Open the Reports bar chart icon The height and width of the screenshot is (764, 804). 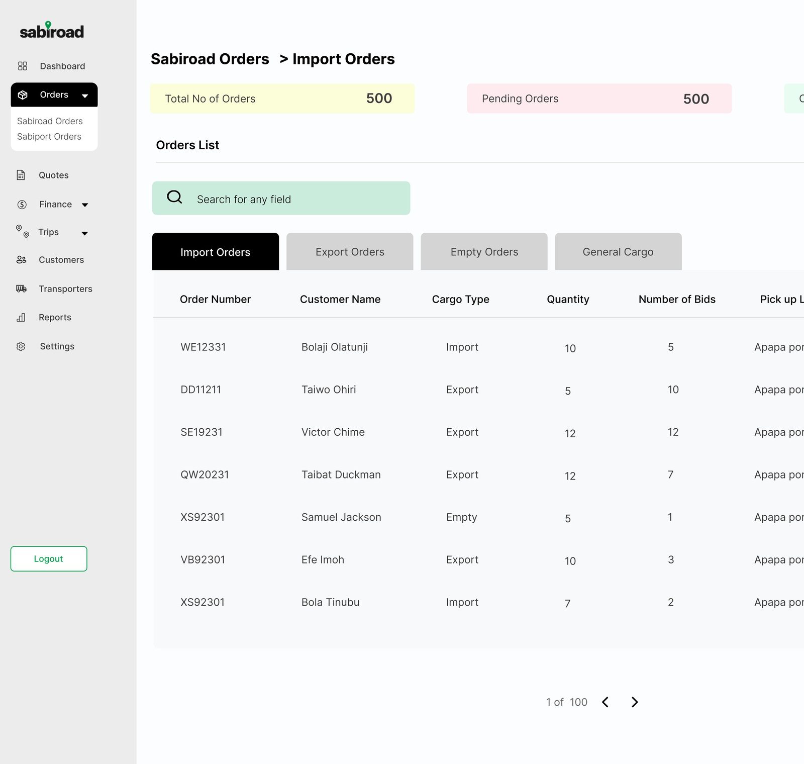[21, 317]
